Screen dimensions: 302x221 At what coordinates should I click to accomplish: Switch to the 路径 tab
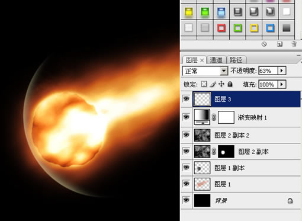pos(236,60)
